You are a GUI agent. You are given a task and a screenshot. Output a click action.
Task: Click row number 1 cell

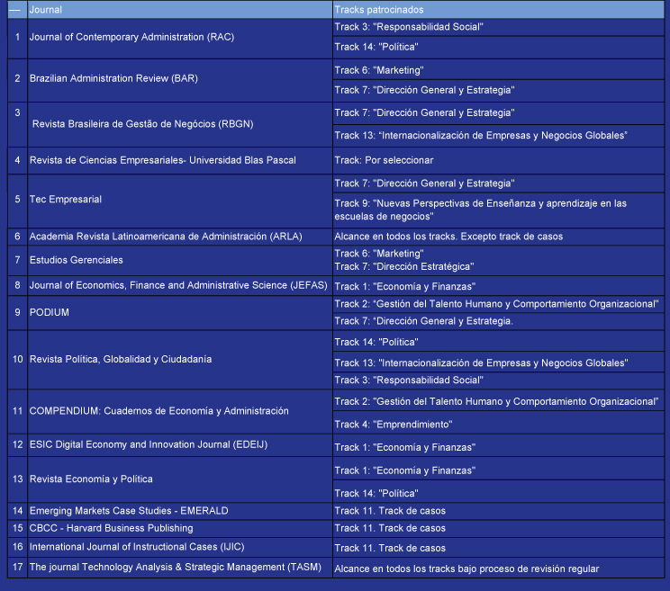click(17, 39)
